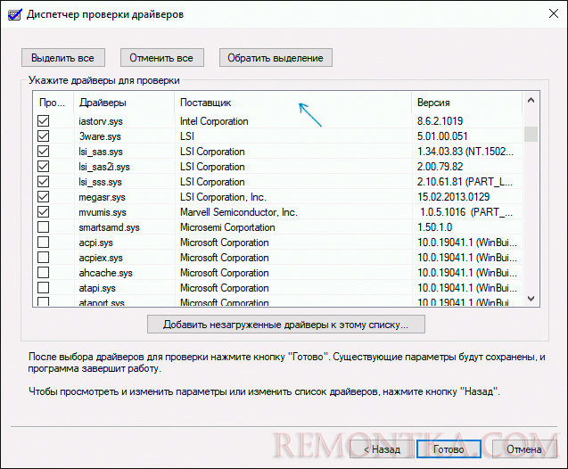Select the 'lsi_sas.sys' driver name

(101, 152)
